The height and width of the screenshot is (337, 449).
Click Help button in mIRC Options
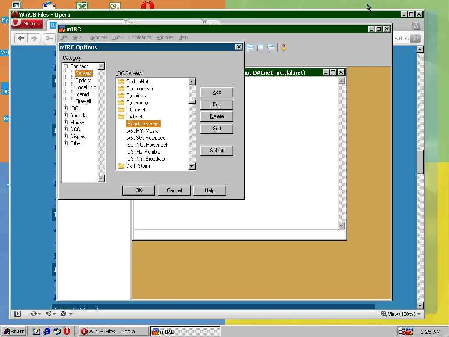click(x=210, y=190)
